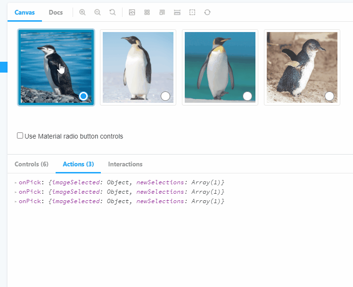The height and width of the screenshot is (287, 353).
Task: Toggle the outlines dashed-square icon
Action: (x=192, y=12)
